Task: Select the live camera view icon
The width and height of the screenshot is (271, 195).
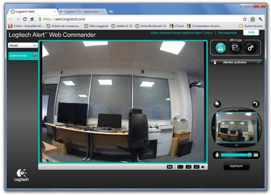Action: (221, 48)
